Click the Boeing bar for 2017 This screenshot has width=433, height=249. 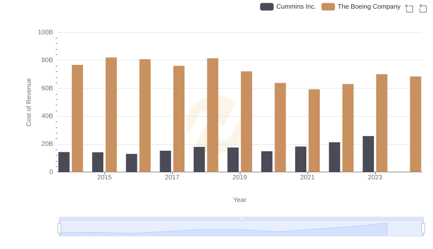179,119
